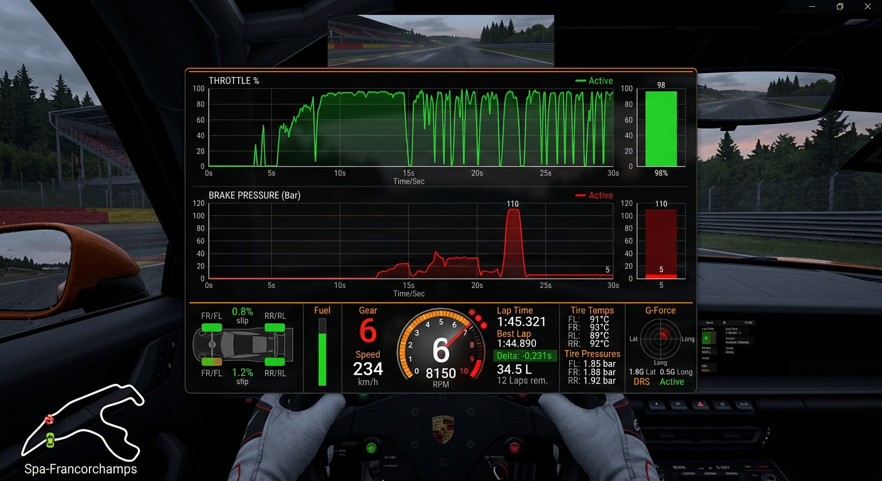Click the red button on steering wheel
Image resolution: width=882 pixels, height=481 pixels.
pyautogui.click(x=514, y=448)
